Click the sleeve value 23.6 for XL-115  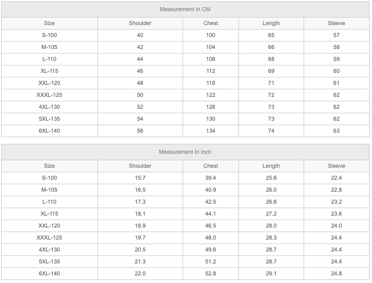336,214
